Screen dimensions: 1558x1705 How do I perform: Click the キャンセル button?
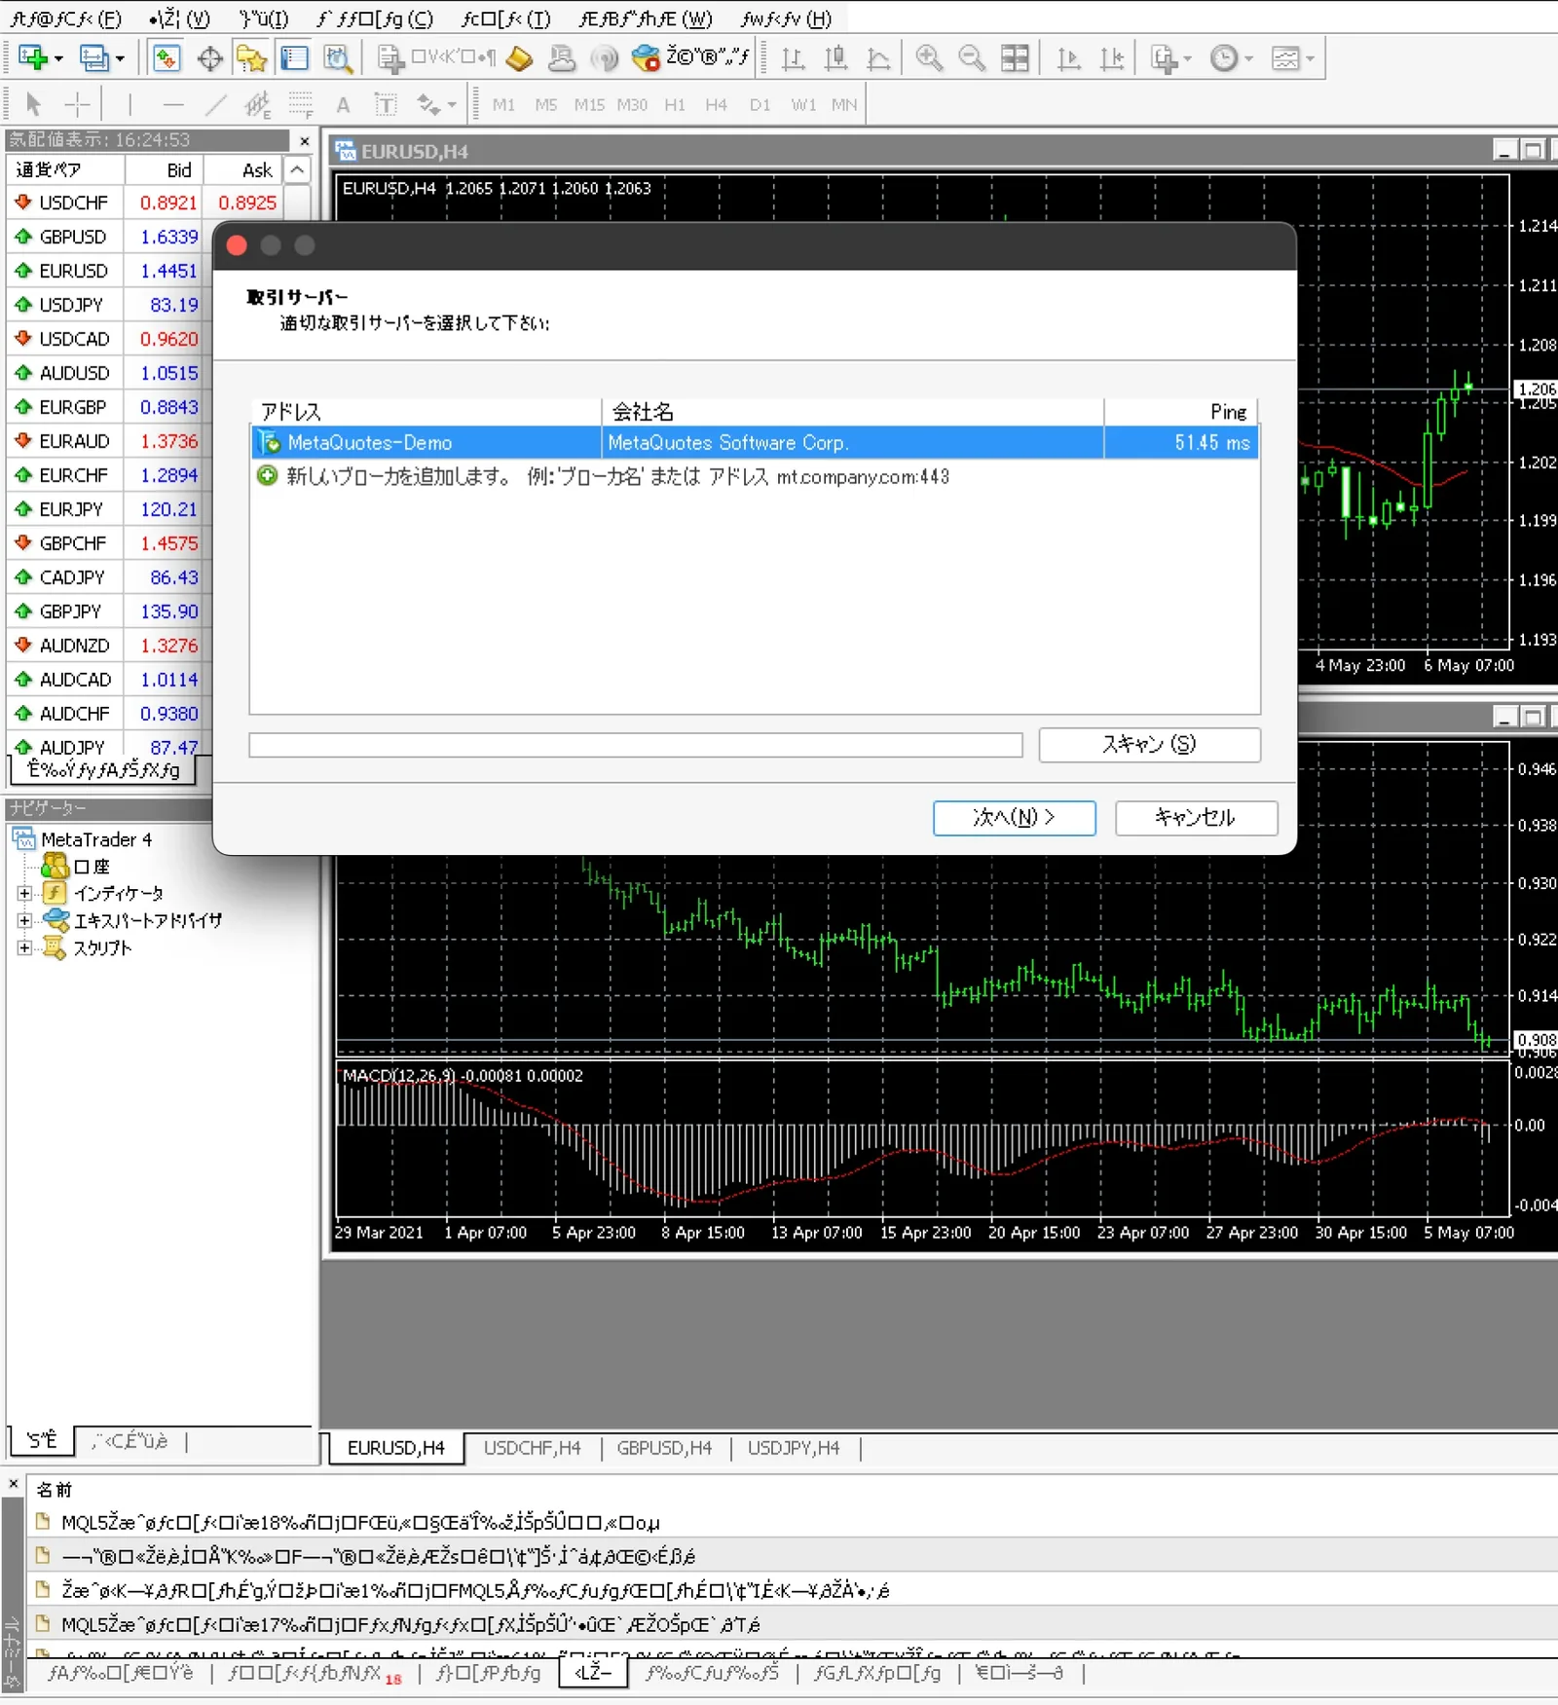coord(1196,818)
